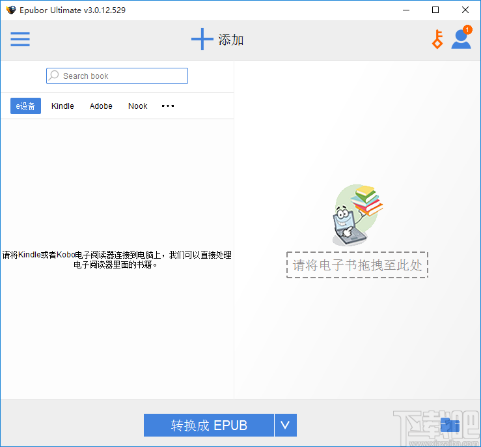
Task: Click the laptop mascot illustration
Action: point(358,215)
